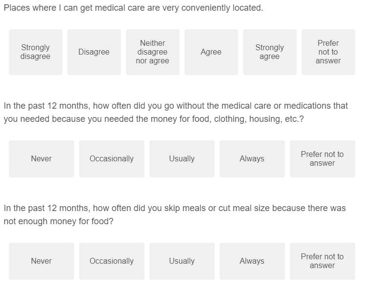365x290 pixels.
Task: Choose 'Occasionally' for skipping meals
Action: tap(112, 261)
